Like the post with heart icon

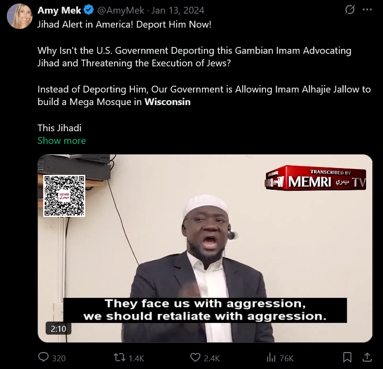coord(195,357)
